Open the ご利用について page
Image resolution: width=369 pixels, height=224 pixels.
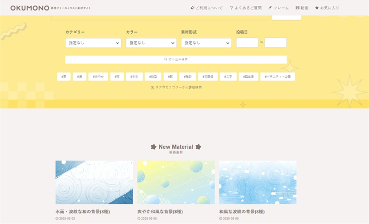point(206,8)
